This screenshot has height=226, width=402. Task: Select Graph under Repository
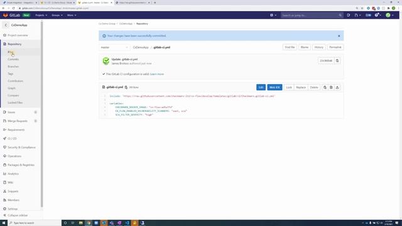(11, 88)
